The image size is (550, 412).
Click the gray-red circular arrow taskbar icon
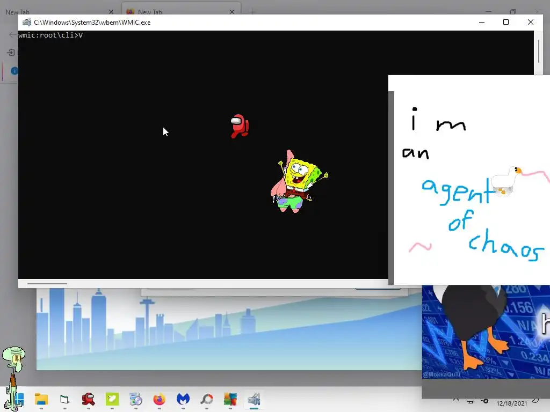click(x=207, y=399)
